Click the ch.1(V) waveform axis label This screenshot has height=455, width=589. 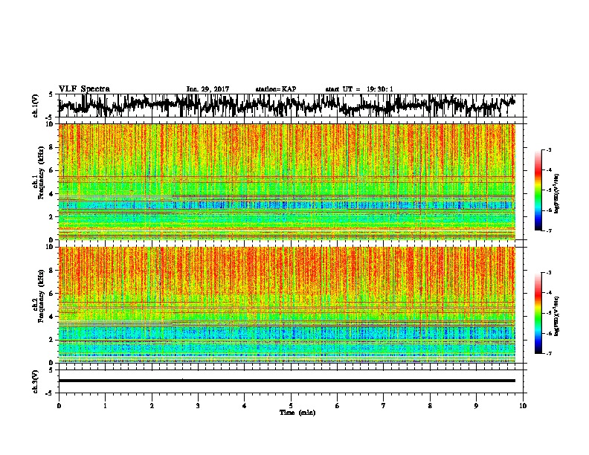pyautogui.click(x=35, y=106)
